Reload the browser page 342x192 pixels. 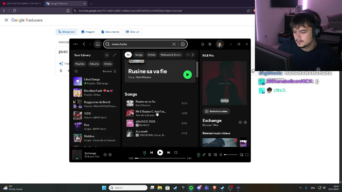pos(14,11)
